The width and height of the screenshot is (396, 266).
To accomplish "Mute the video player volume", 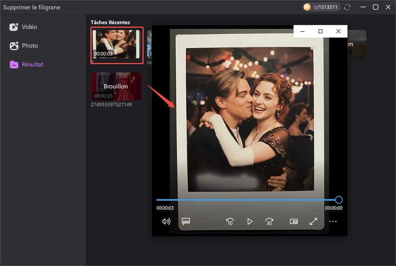I will [166, 222].
